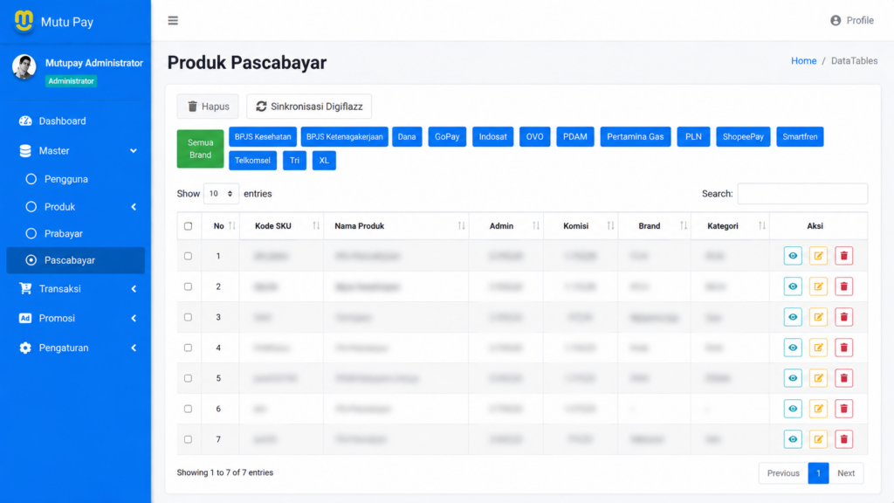This screenshot has width=894, height=503.
Task: View details of row 1
Action: 793,256
